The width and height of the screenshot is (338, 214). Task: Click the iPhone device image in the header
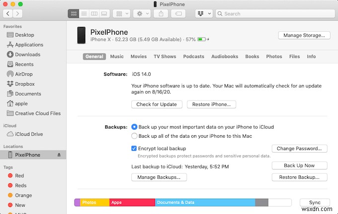(81, 35)
